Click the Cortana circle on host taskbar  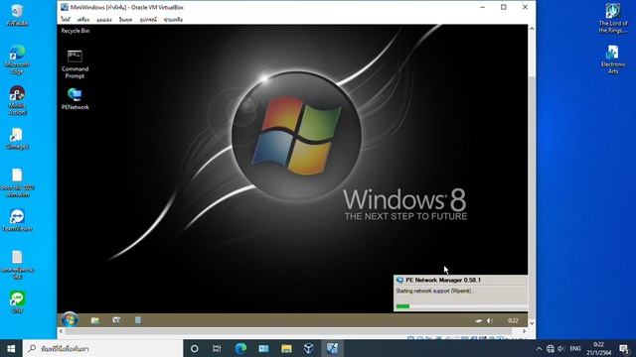tap(195, 348)
